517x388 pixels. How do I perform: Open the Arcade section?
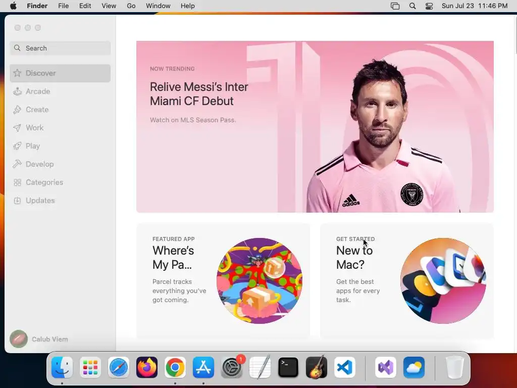click(60, 91)
